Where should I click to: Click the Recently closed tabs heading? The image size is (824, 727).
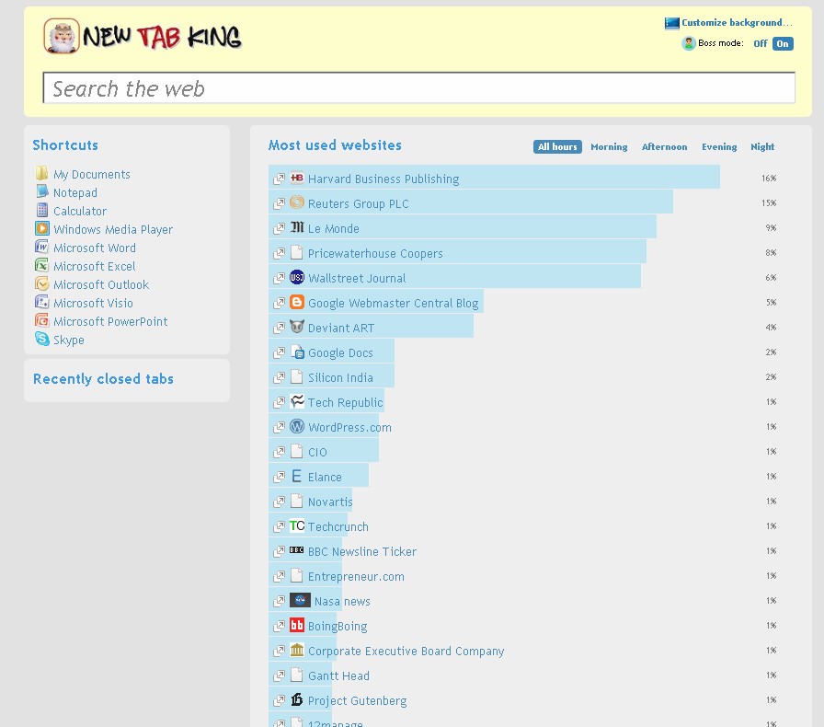pyautogui.click(x=104, y=379)
